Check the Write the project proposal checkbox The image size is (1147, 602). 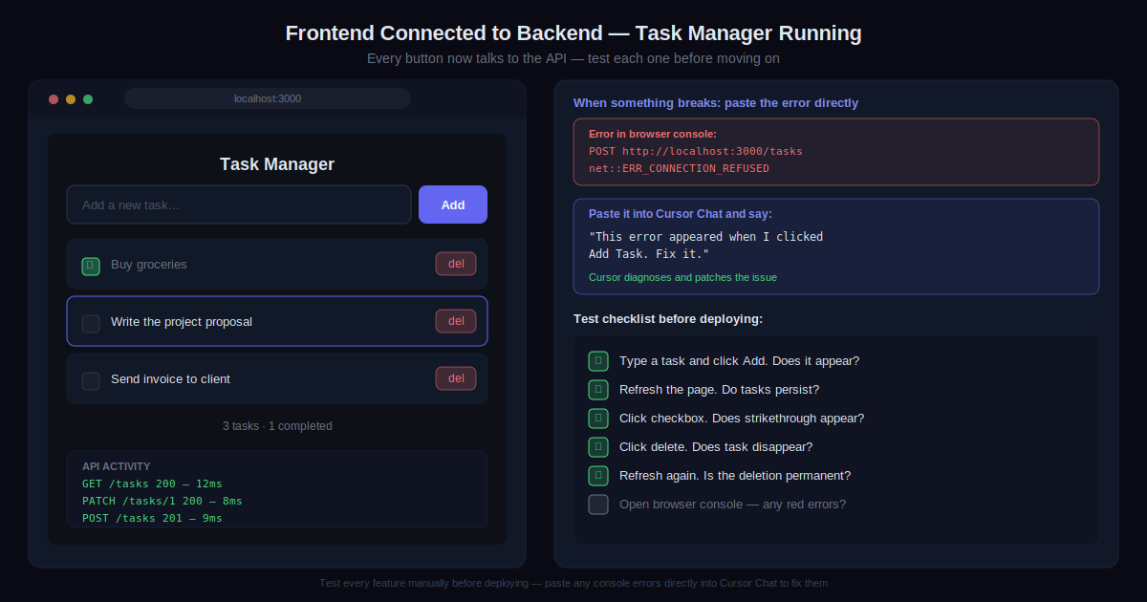pos(91,323)
